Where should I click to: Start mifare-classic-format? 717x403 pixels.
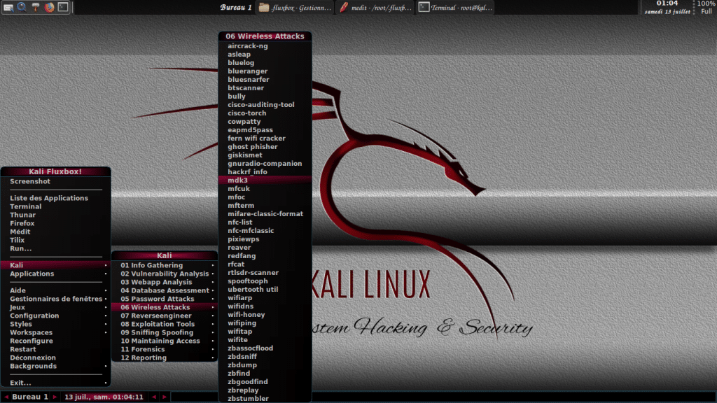coord(265,214)
